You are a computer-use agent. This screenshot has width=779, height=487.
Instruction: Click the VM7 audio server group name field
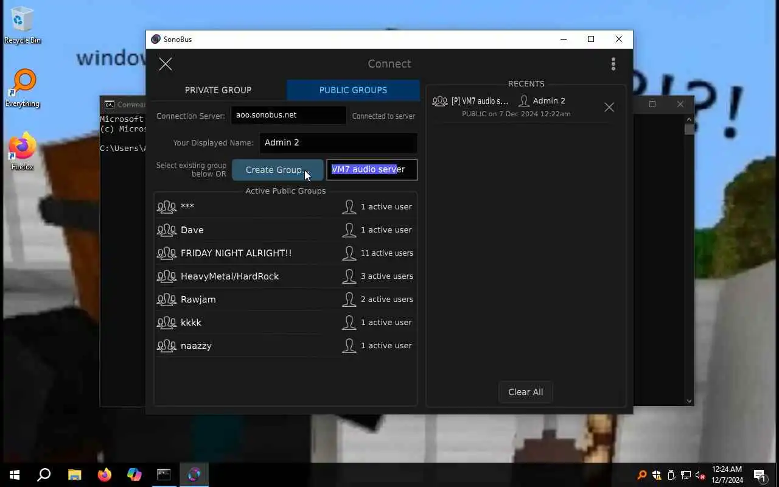click(x=372, y=170)
